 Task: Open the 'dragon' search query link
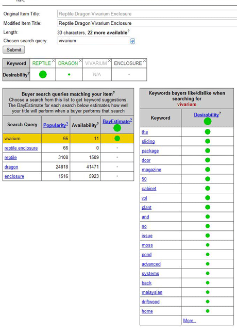coord(11,167)
